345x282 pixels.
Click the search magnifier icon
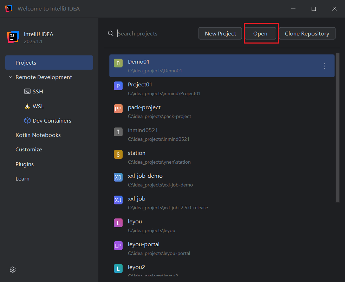(x=111, y=33)
